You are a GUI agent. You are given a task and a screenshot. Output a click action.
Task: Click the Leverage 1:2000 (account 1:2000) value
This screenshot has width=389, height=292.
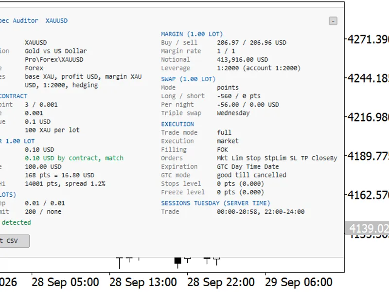(259, 68)
